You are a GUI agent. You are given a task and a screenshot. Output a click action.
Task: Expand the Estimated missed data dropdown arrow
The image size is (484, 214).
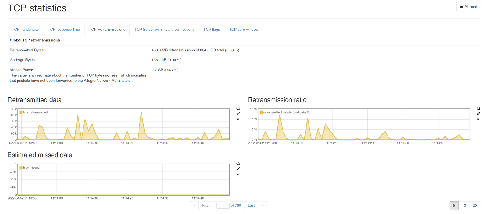(238, 175)
